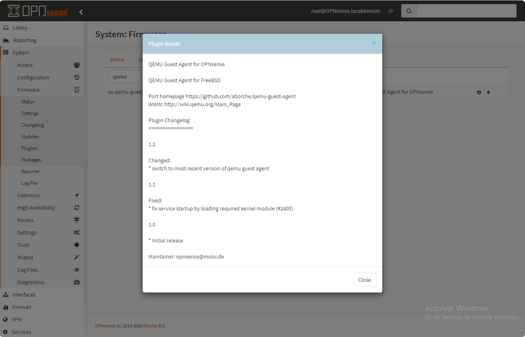Click the Firmware building icon
This screenshot has width=525, height=337.
tap(77, 90)
